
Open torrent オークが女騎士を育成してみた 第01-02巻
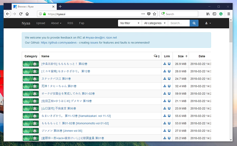coord(68,94)
